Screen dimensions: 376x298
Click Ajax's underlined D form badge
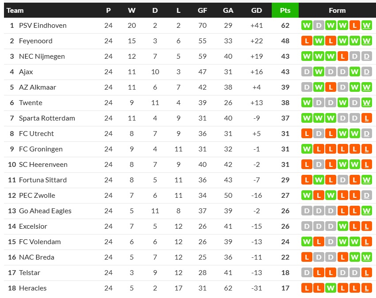click(x=366, y=72)
